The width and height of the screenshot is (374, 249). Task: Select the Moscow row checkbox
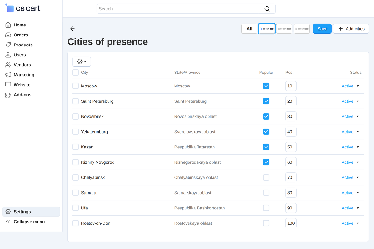(x=75, y=86)
